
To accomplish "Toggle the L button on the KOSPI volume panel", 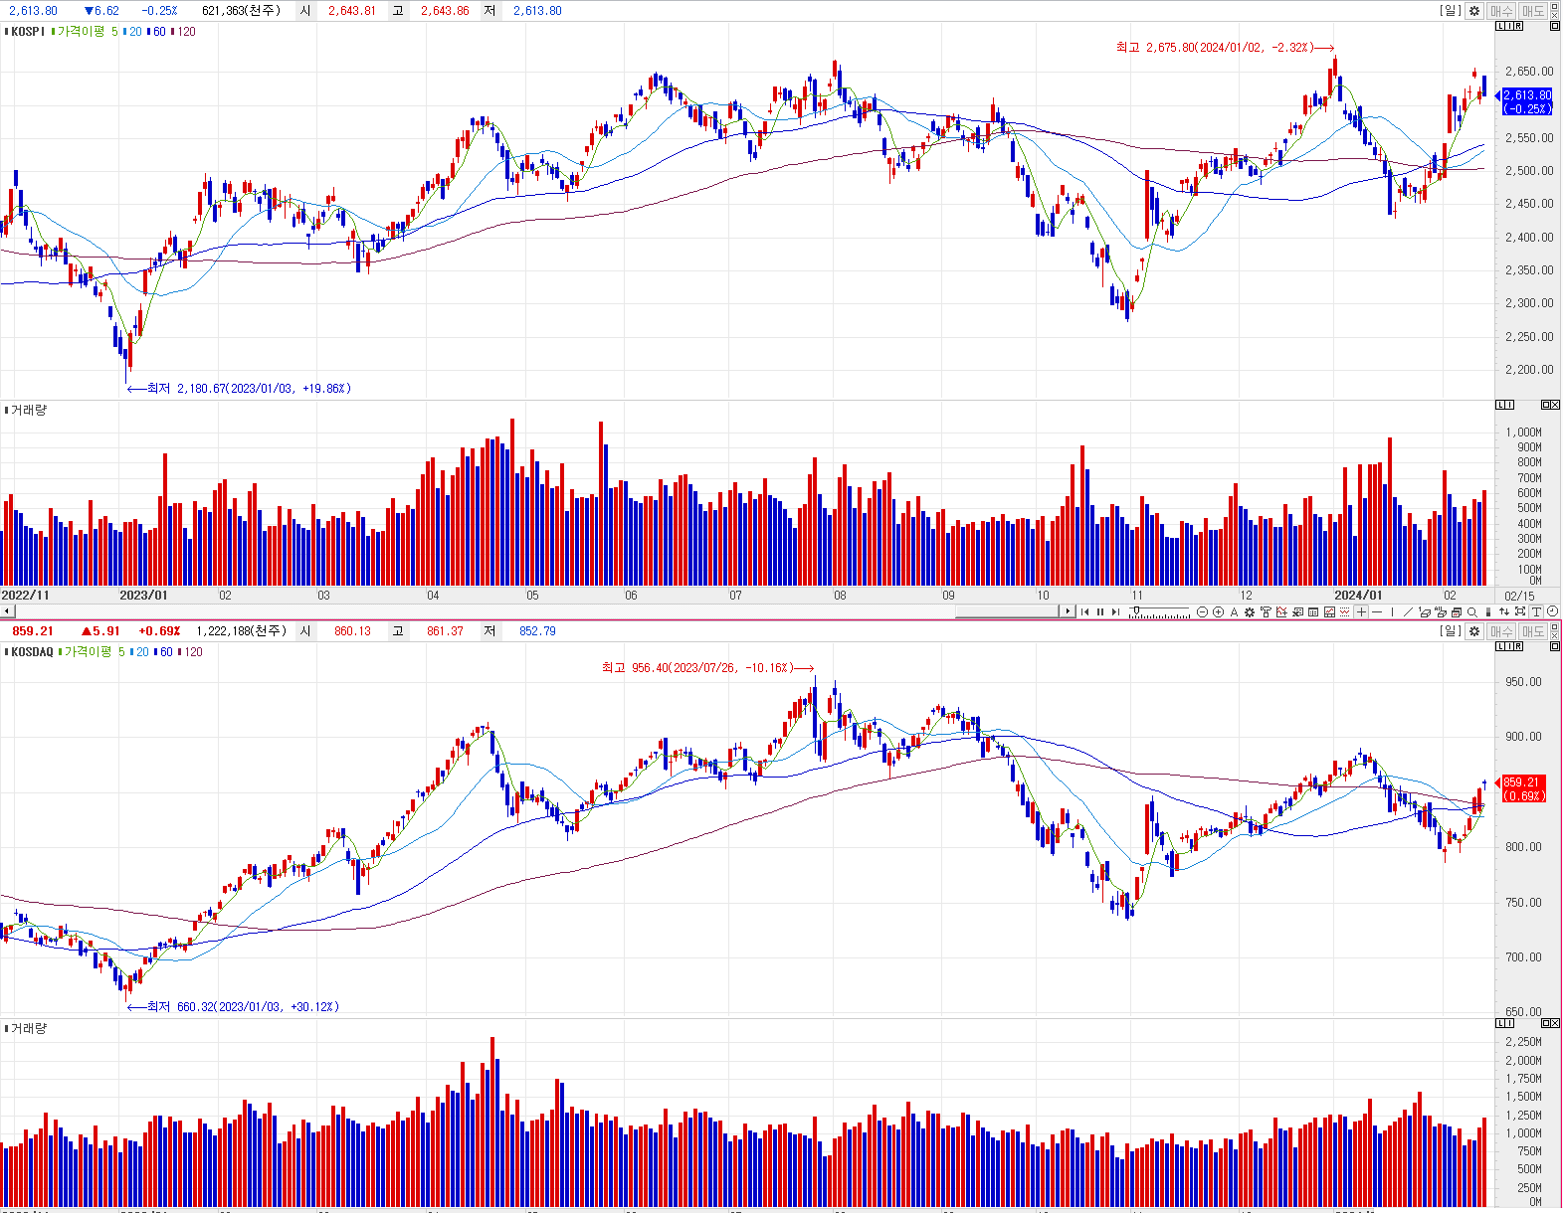I will point(1499,405).
